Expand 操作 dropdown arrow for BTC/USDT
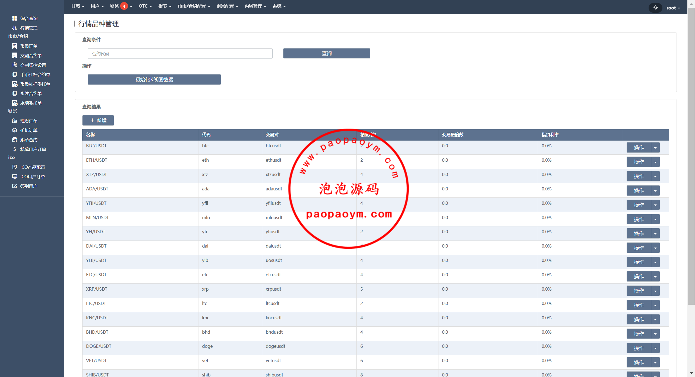This screenshot has height=377, width=695. pyautogui.click(x=655, y=148)
